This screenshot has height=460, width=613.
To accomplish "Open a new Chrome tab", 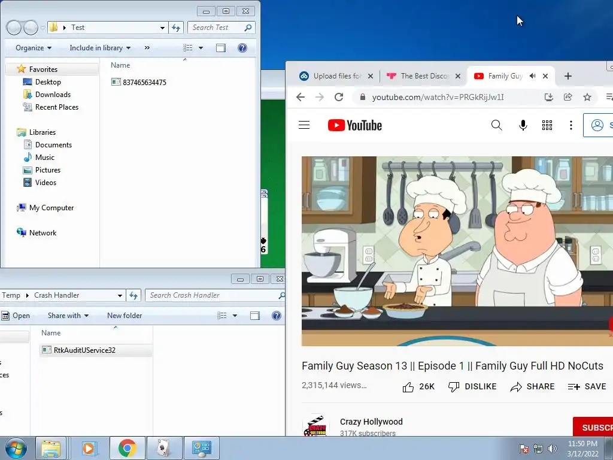I will [568, 76].
